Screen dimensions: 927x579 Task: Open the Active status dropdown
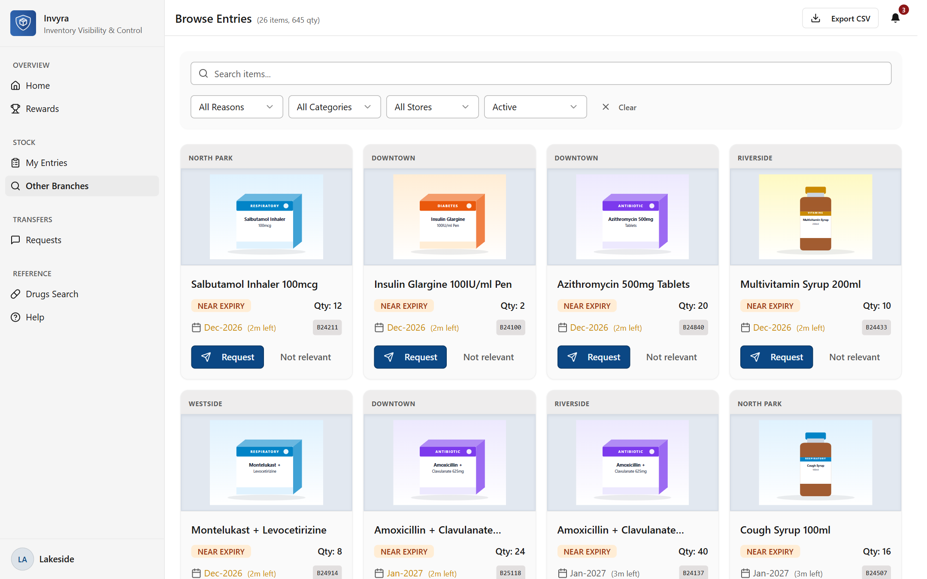(x=535, y=107)
